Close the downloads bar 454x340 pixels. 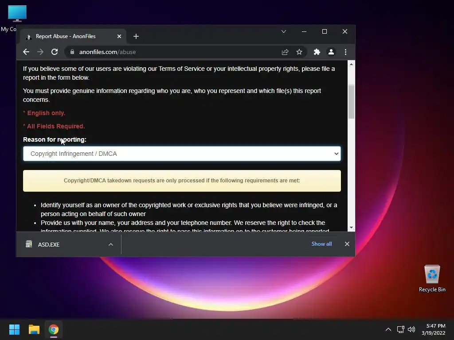(347, 244)
